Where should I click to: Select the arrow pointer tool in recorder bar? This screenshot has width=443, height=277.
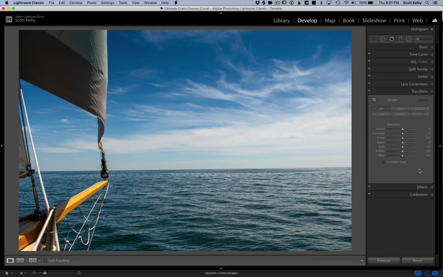click(x=7, y=273)
